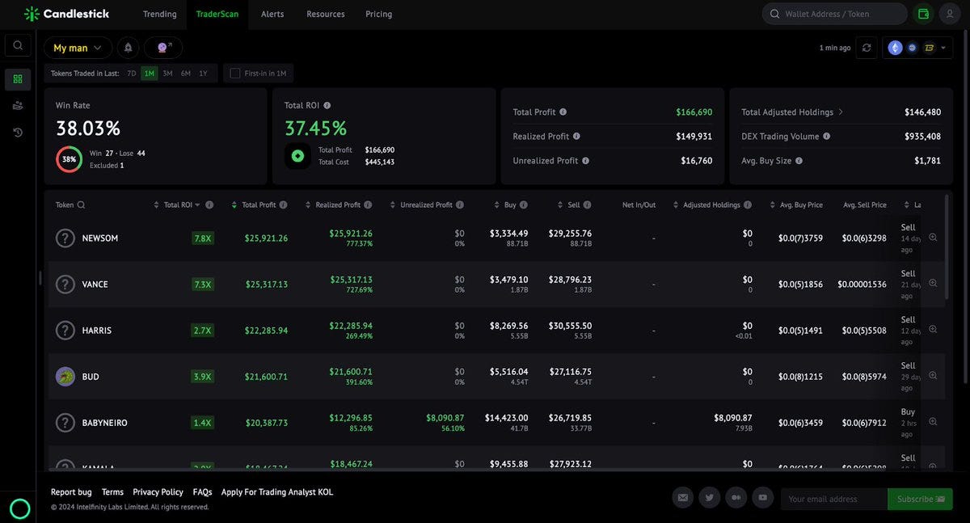Viewport: 970px width, 523px height.
Task: Click the token search icon in table header
Action: point(81,205)
